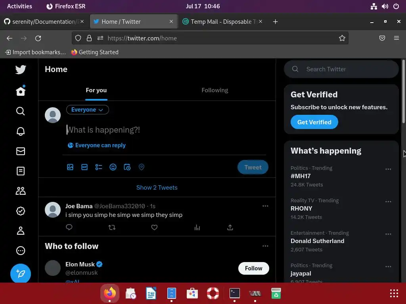This screenshot has width=406, height=304.
Task: Open system volume tray icon
Action: pos(385,6)
